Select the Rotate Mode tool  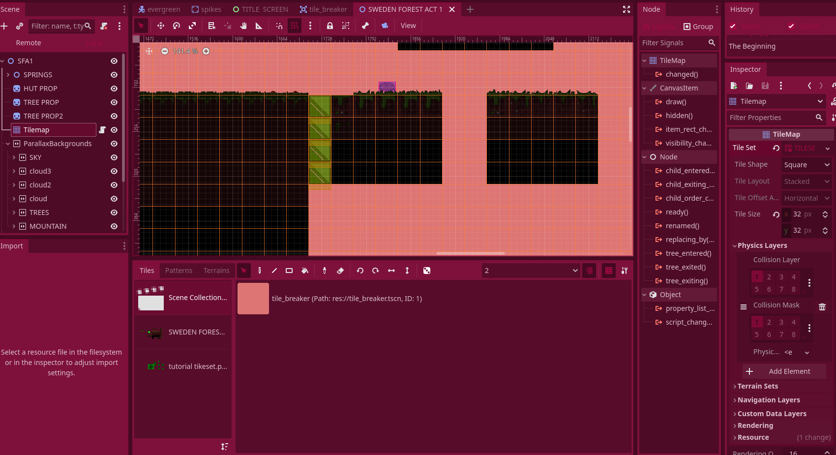click(x=177, y=26)
